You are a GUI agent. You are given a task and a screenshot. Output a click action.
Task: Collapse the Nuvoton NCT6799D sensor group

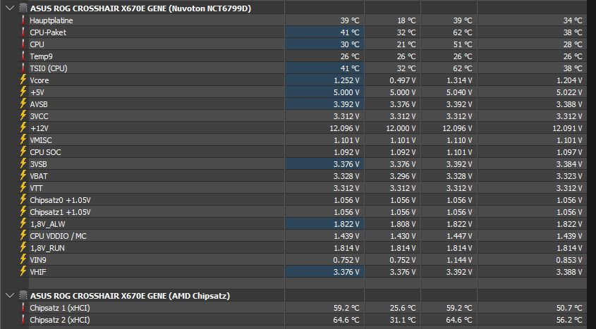click(11, 8)
